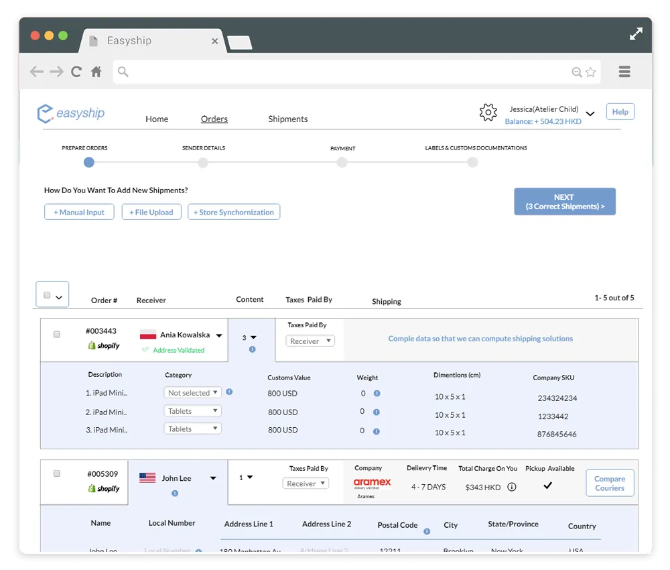Click info icon beside $343 HKD charge
Screen dimensions: 670x570
511,487
